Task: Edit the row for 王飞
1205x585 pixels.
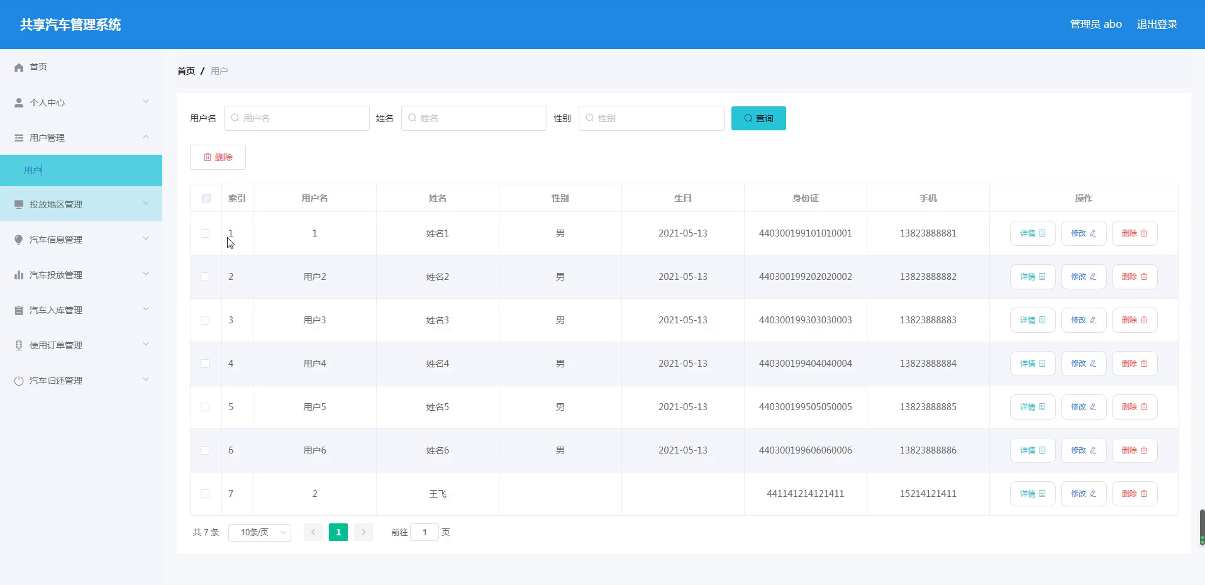Action: [x=1084, y=494]
